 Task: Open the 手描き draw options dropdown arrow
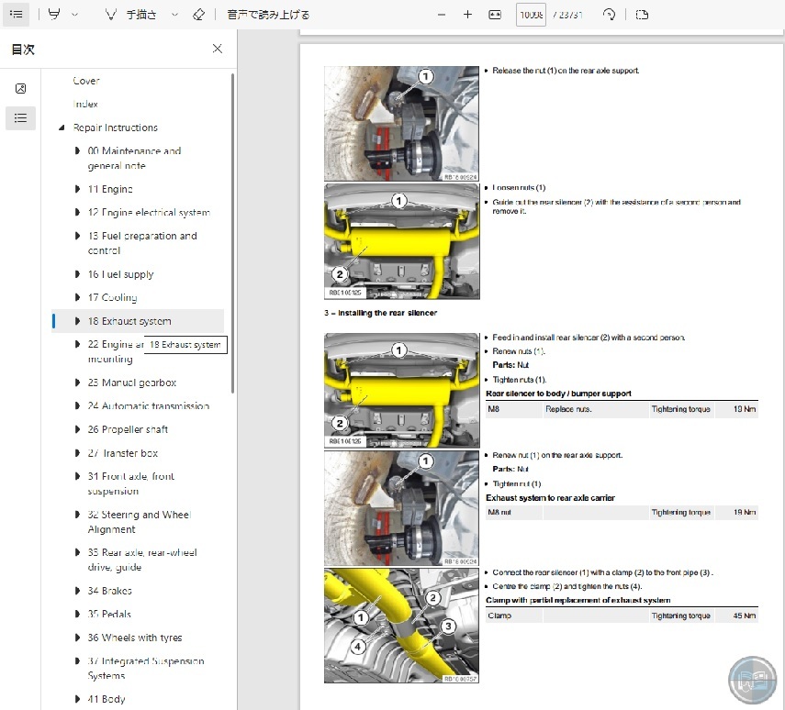174,15
